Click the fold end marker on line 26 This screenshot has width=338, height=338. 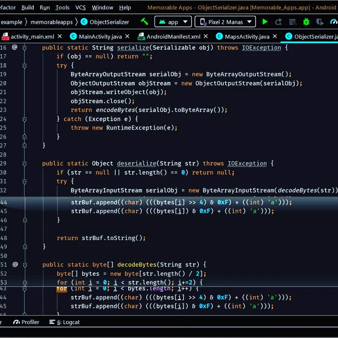pyautogui.click(x=24, y=137)
